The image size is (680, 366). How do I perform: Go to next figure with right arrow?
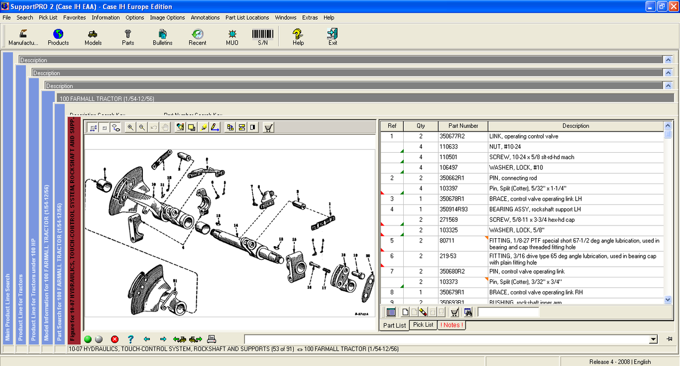(163, 339)
